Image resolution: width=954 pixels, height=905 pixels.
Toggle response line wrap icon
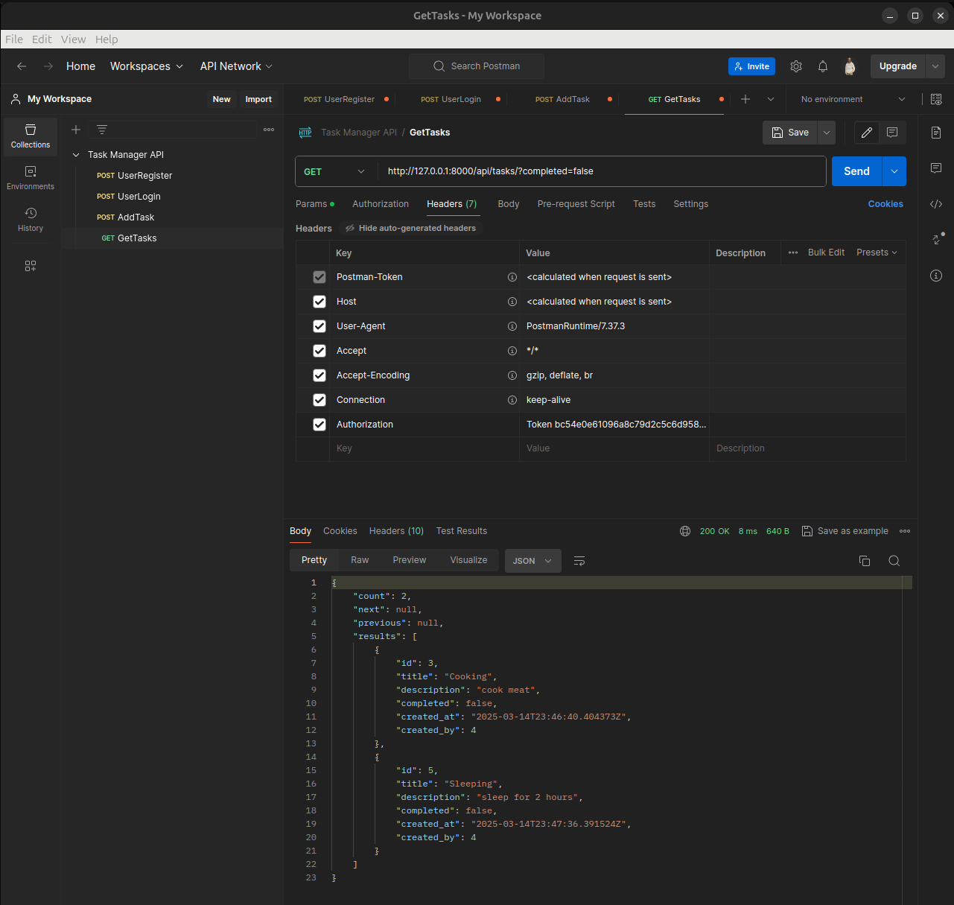tap(579, 561)
